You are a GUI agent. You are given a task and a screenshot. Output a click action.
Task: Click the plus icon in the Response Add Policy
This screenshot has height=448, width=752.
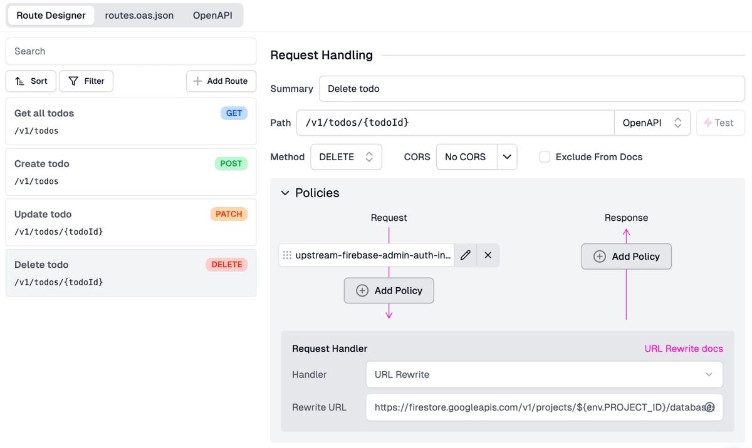[600, 257]
